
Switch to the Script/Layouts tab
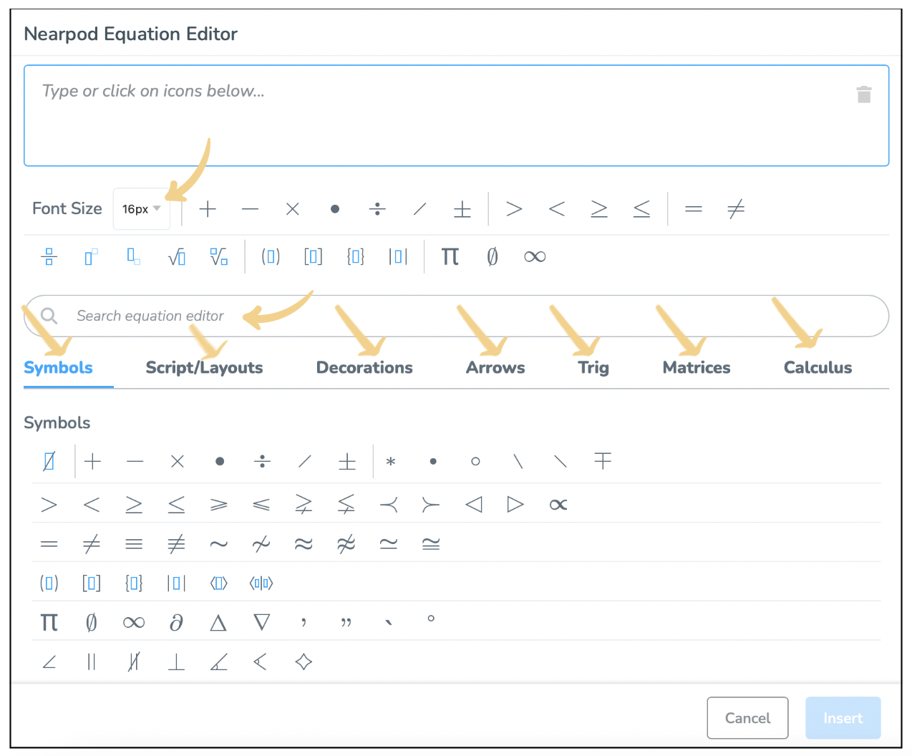[x=204, y=368]
